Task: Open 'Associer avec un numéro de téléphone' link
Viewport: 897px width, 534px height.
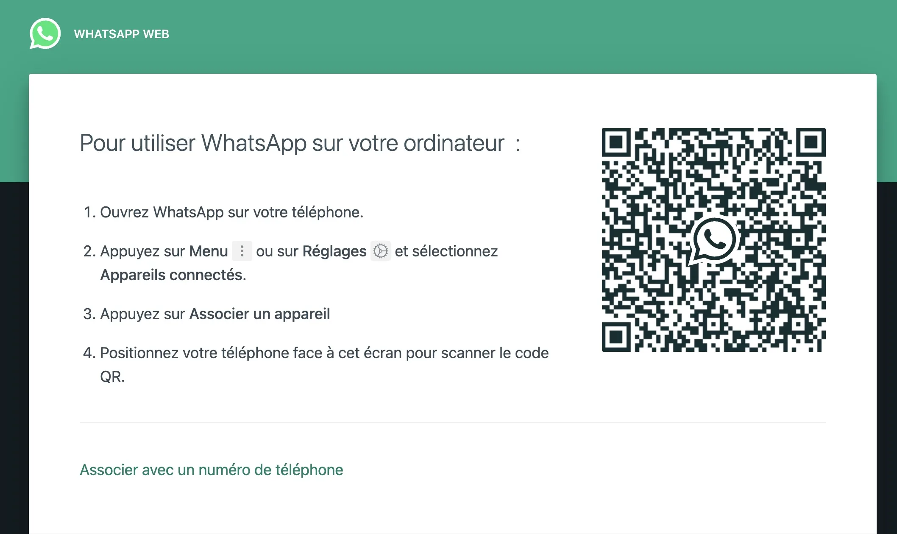Action: point(212,470)
